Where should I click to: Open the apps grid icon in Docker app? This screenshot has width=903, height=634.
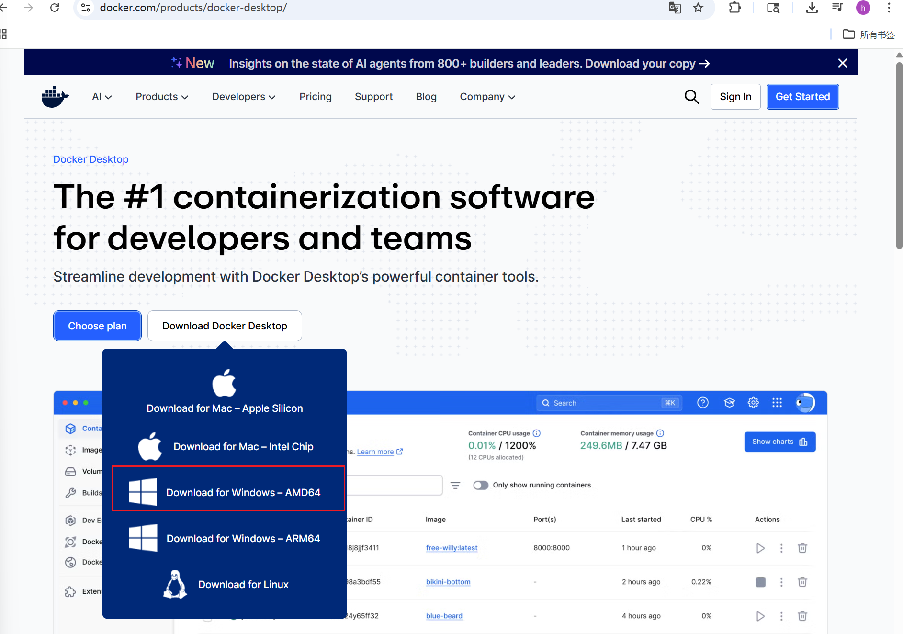(x=777, y=403)
